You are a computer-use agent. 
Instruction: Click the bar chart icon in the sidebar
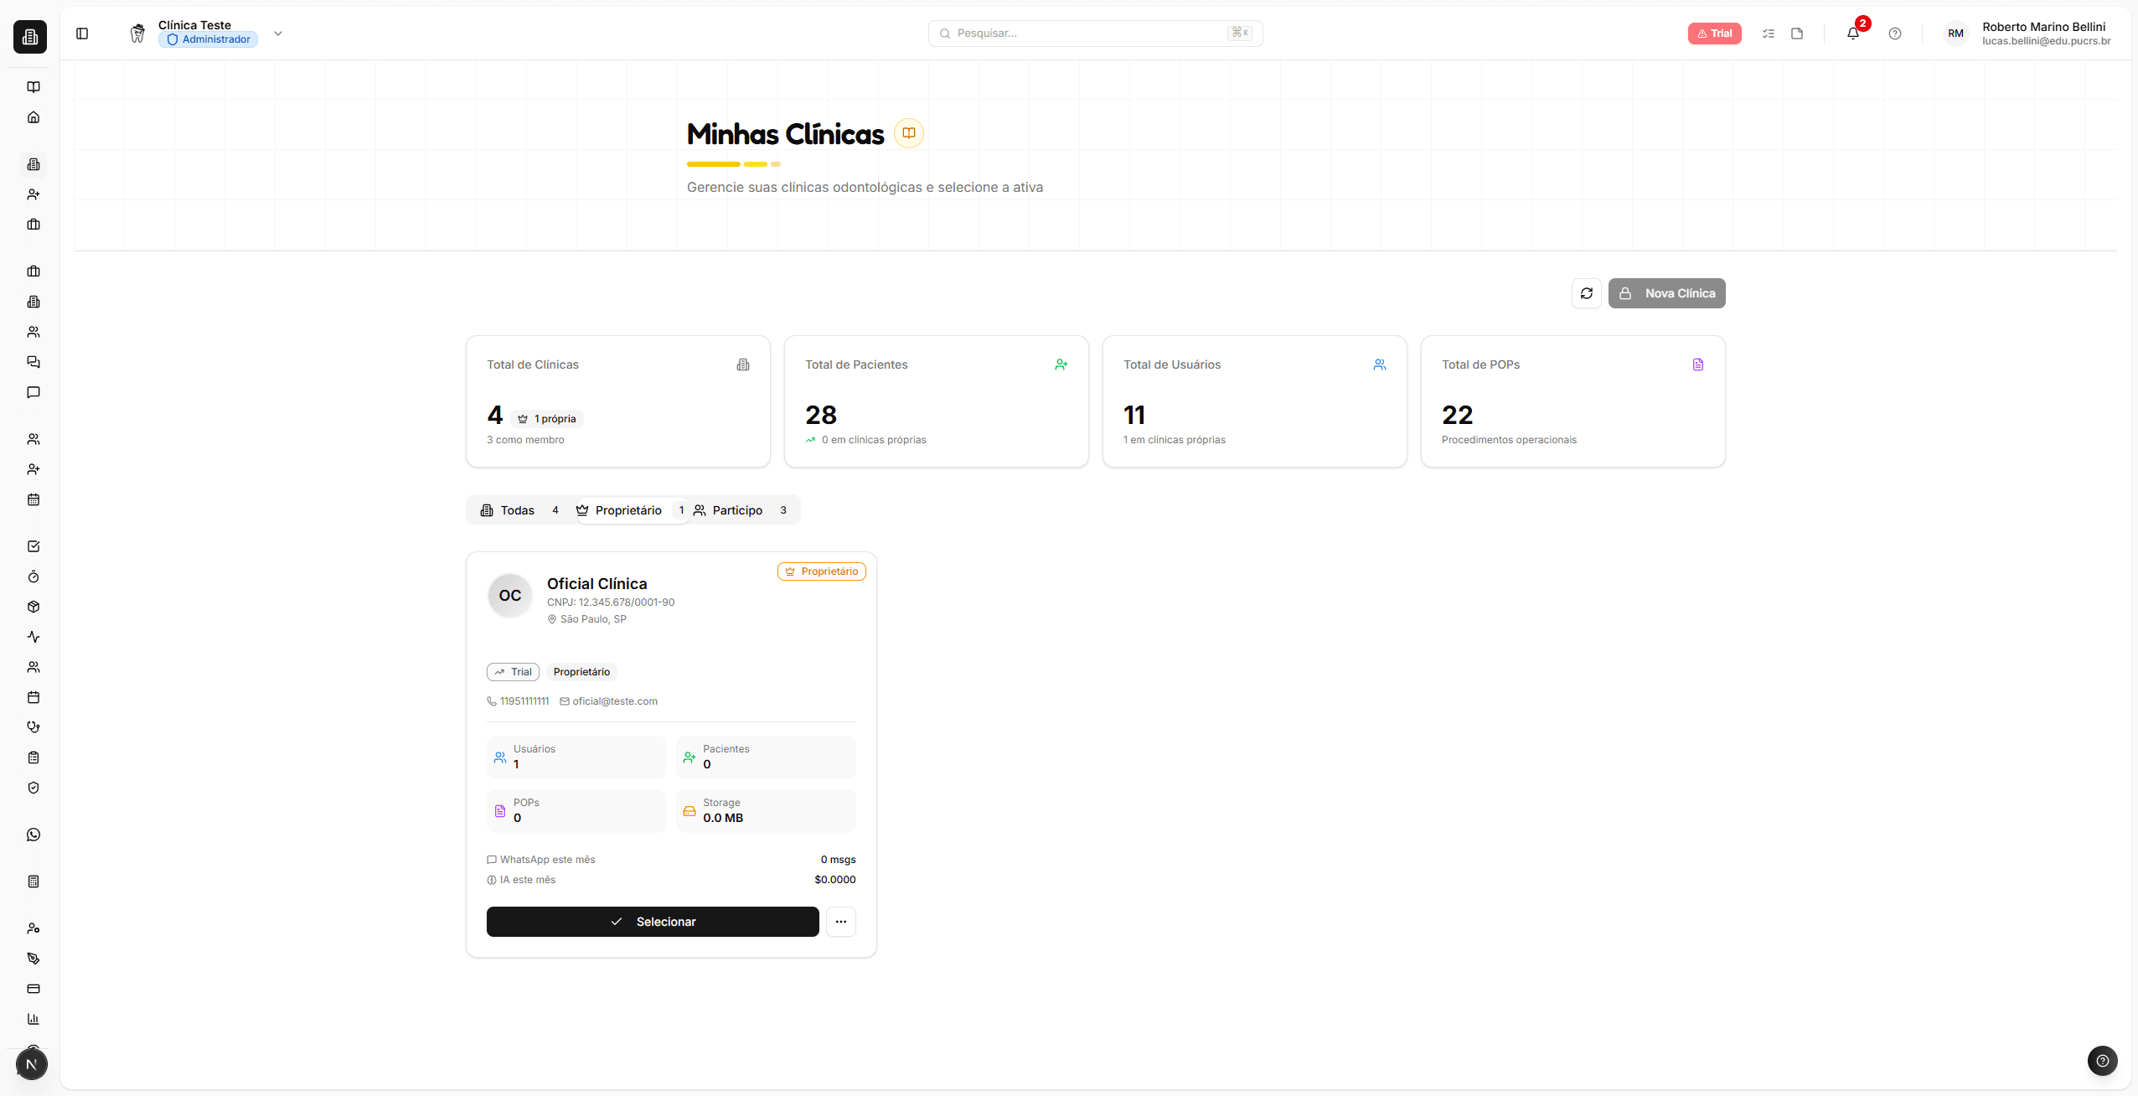point(34,1019)
